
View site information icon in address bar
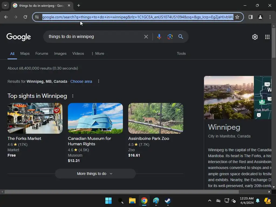coord(37,17)
